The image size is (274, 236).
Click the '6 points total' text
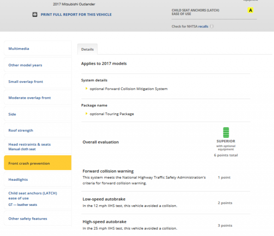coord(226,155)
